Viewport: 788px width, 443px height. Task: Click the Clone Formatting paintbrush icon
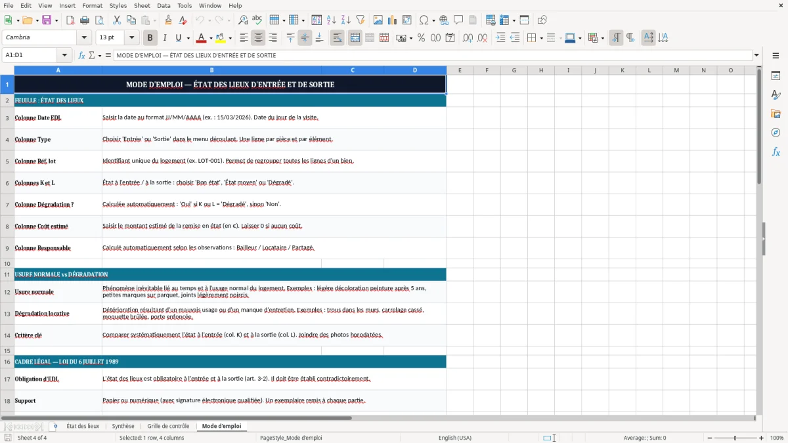click(x=168, y=20)
